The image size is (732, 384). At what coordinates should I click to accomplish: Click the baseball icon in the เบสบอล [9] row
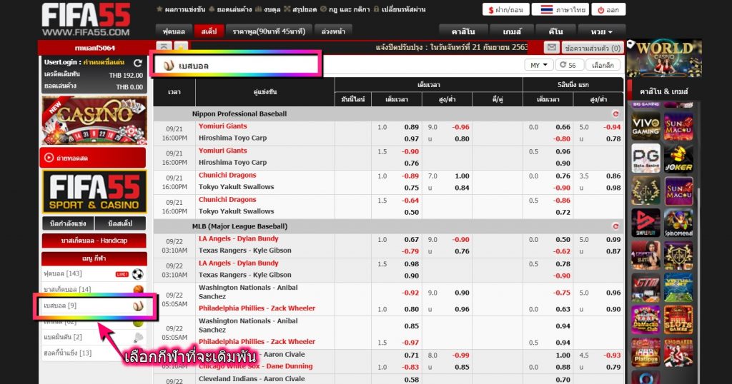pyautogui.click(x=138, y=305)
